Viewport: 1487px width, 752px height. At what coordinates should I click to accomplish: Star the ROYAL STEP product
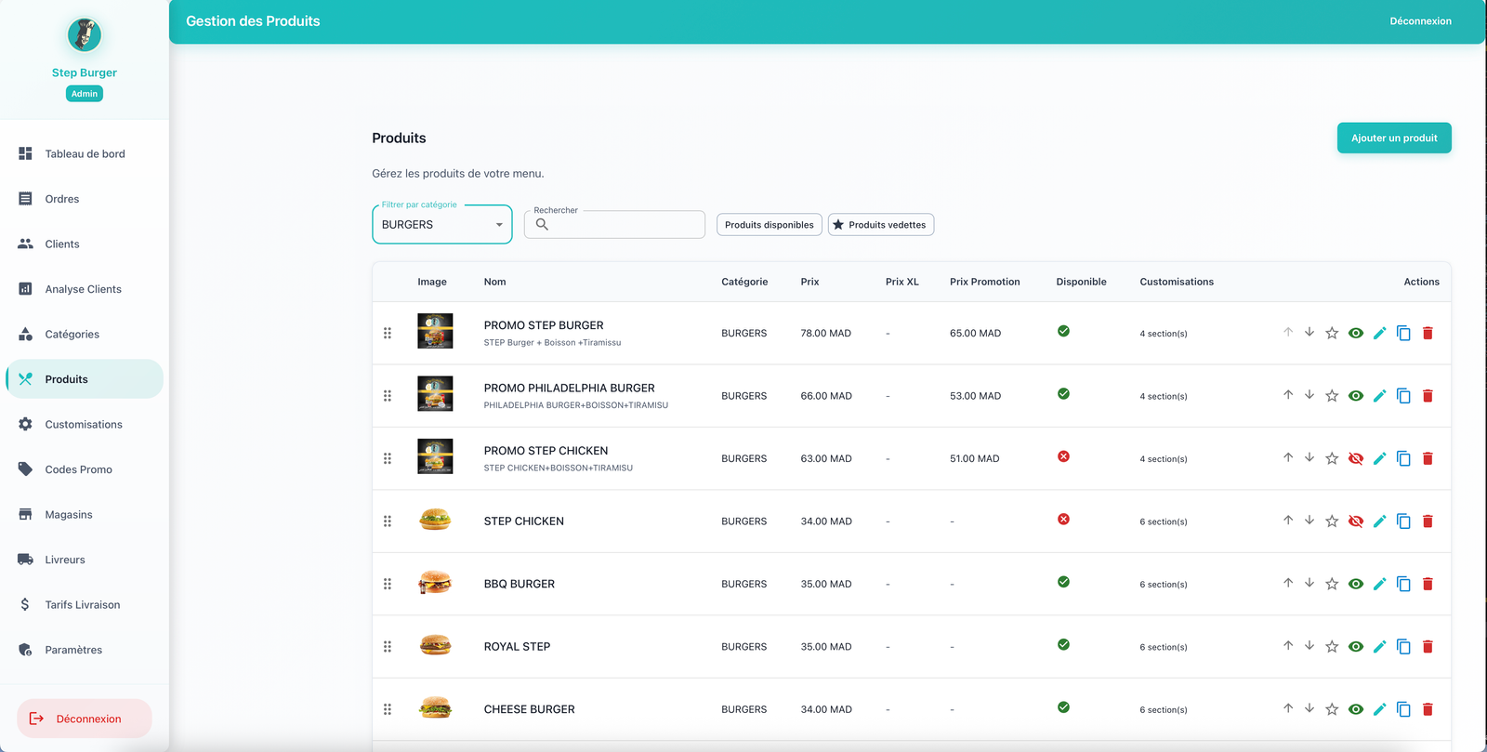tap(1332, 647)
